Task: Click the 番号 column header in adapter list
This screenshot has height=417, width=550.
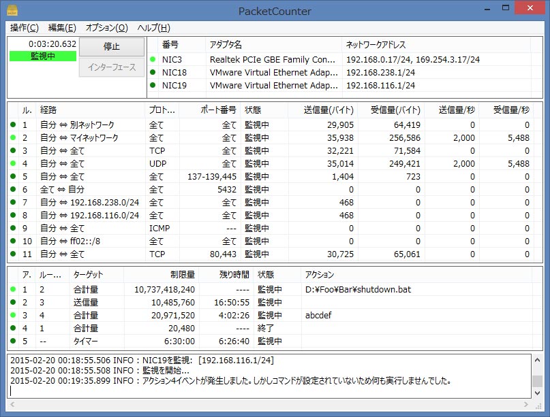Action: [x=182, y=44]
